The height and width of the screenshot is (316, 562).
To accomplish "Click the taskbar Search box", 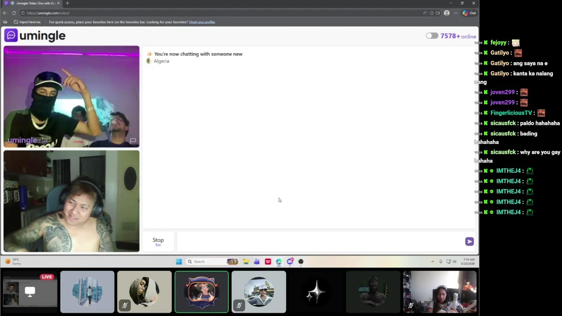I will (x=213, y=262).
